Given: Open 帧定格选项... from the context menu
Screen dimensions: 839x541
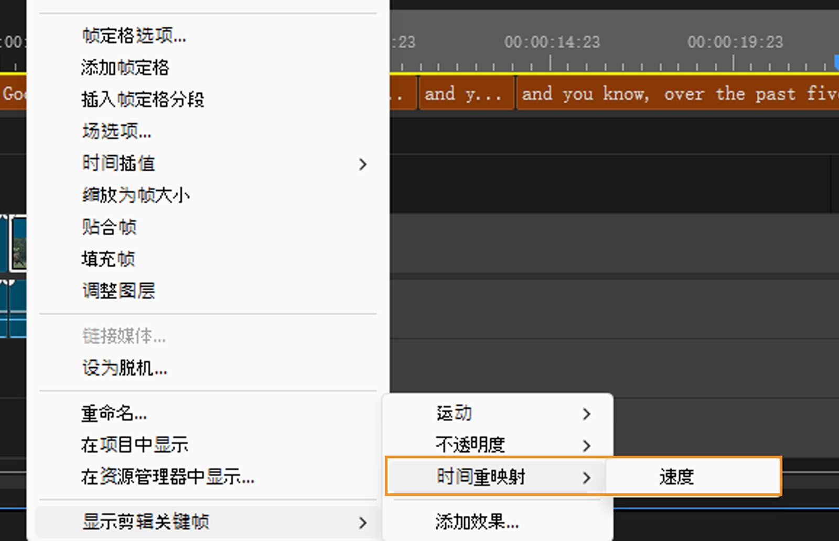Looking at the screenshot, I should (208, 36).
